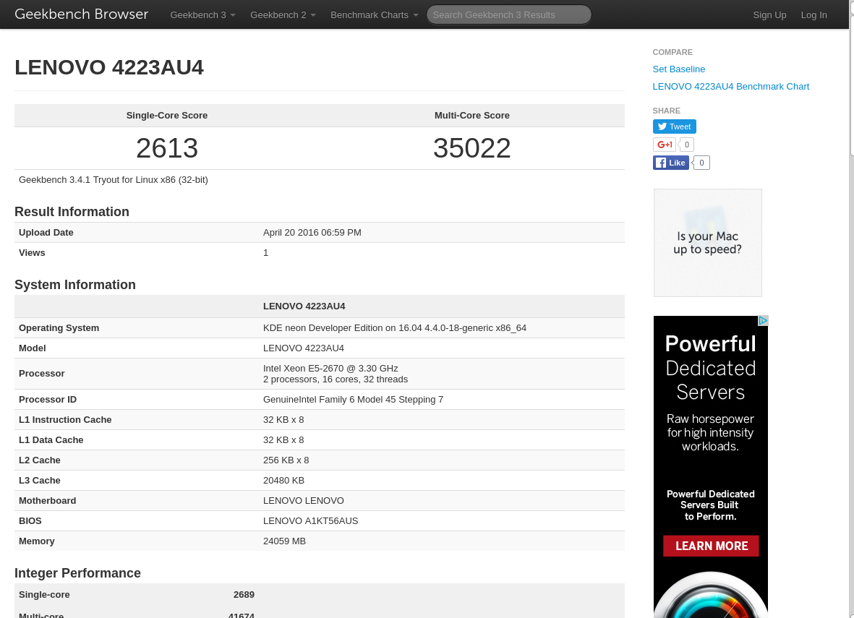This screenshot has height=618, width=854.
Task: Click the 'GenuineIntel Family 6 Model 45' text
Action: (x=353, y=400)
